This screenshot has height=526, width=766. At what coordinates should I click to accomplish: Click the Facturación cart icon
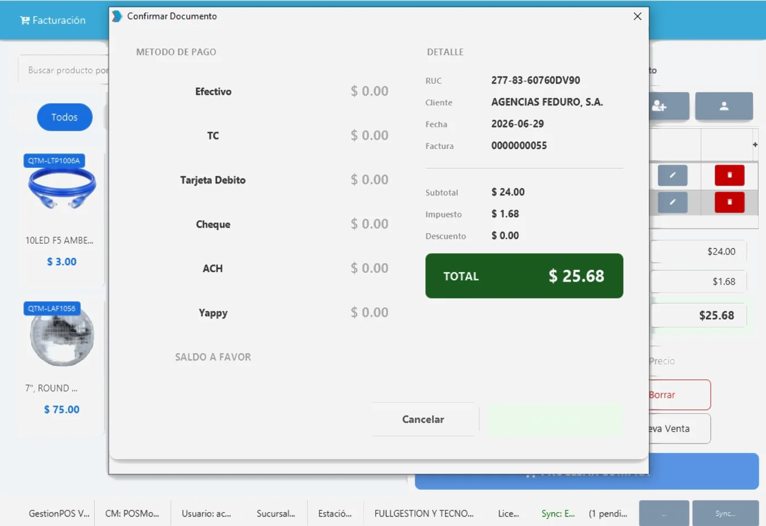pyautogui.click(x=25, y=21)
